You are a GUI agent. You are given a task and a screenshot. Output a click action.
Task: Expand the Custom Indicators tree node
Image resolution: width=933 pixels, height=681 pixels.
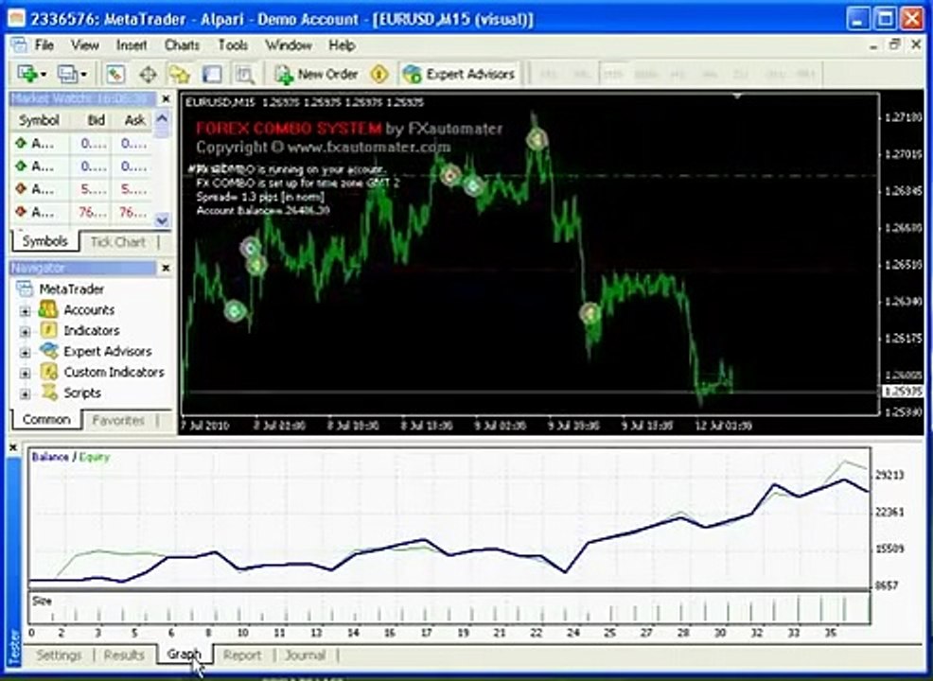pos(25,373)
